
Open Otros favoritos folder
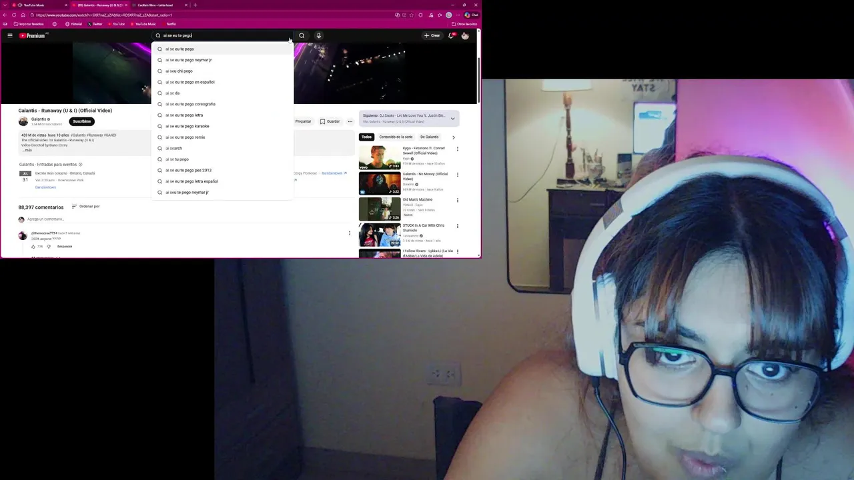click(x=464, y=24)
